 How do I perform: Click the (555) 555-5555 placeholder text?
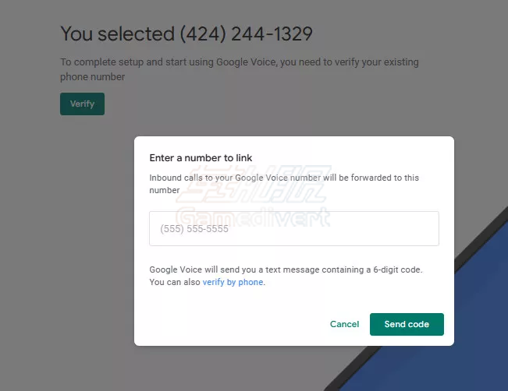194,229
